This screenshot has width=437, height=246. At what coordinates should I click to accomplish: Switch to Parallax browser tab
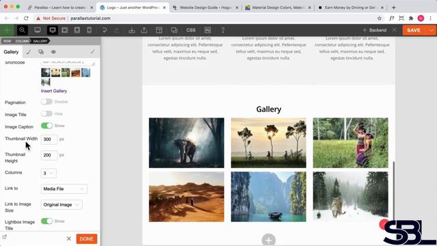tap(60, 8)
